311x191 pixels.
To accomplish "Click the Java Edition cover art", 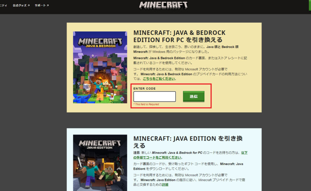I will 100,163.
